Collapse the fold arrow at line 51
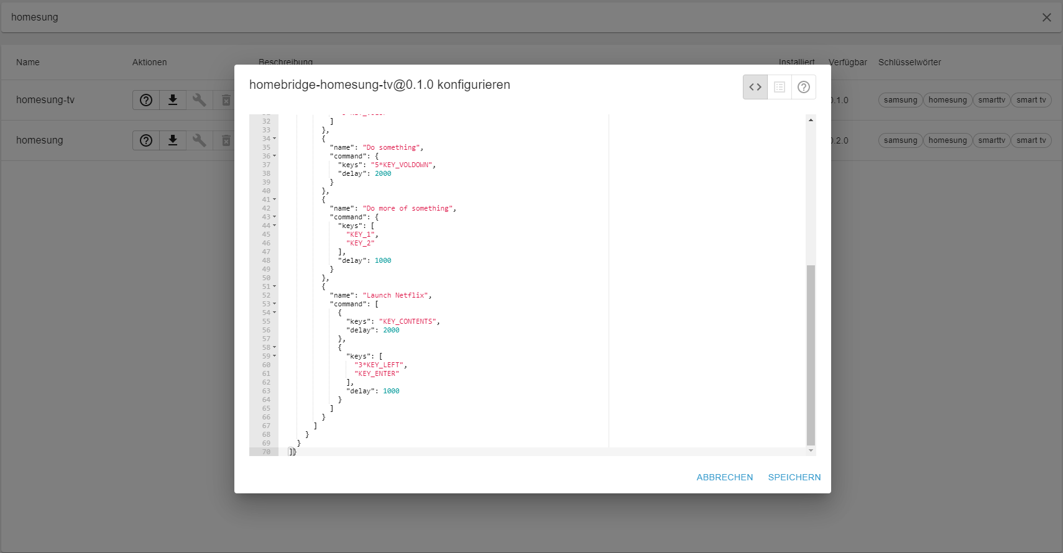This screenshot has width=1063, height=553. (x=275, y=286)
